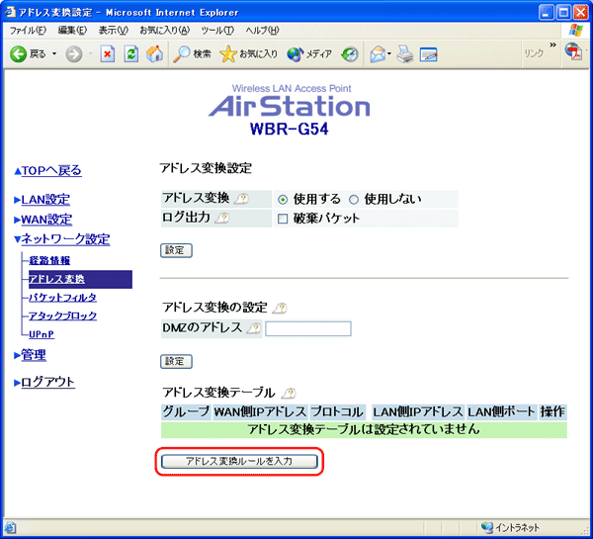Enable the 破棄パケット checkbox

coord(283,219)
